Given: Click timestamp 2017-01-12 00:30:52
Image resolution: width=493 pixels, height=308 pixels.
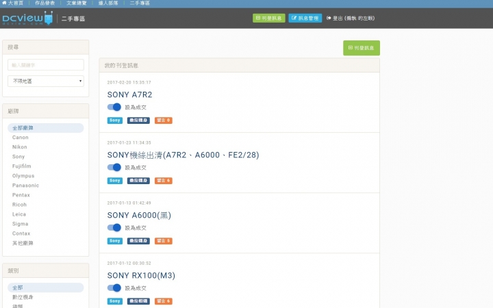Looking at the screenshot, I should point(129,264).
